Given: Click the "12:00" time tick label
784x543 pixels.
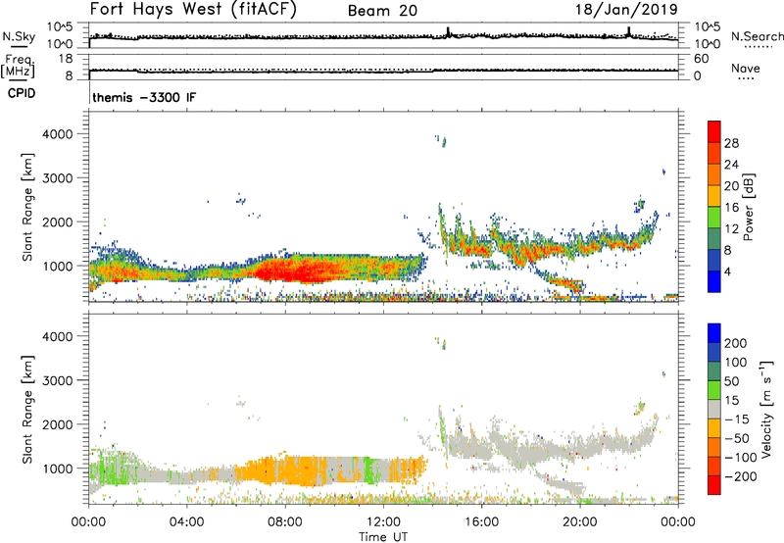Looking at the screenshot, I should (383, 522).
